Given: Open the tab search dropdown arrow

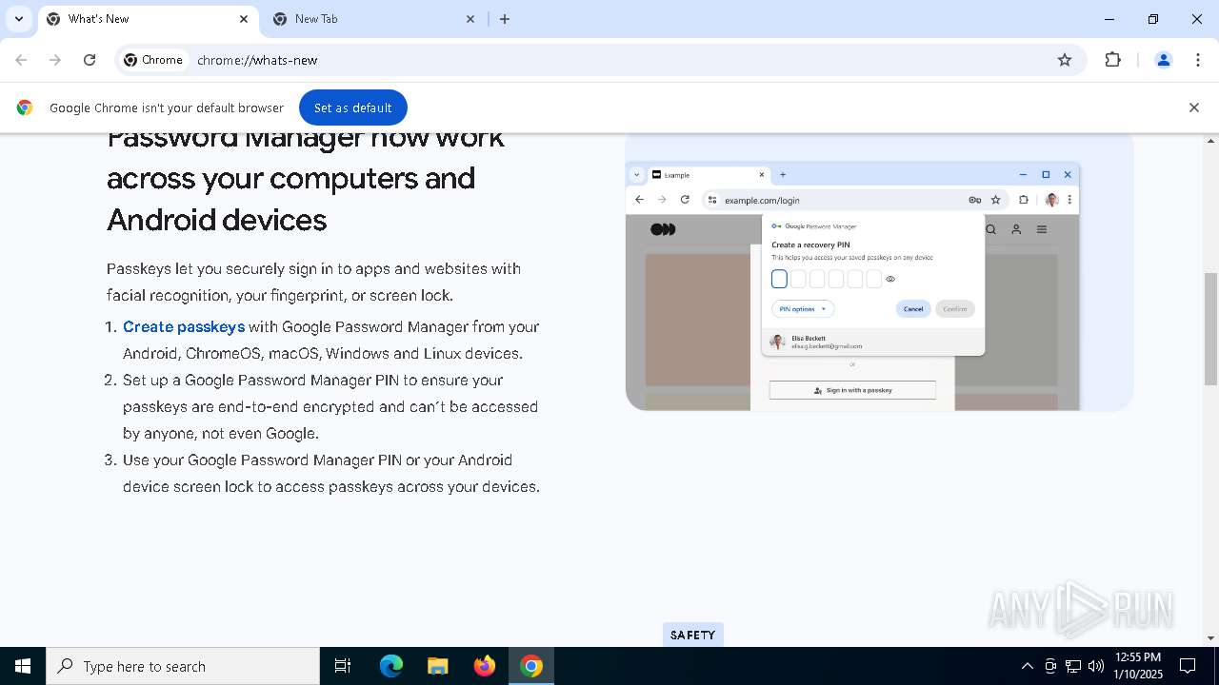Looking at the screenshot, I should click(18, 19).
